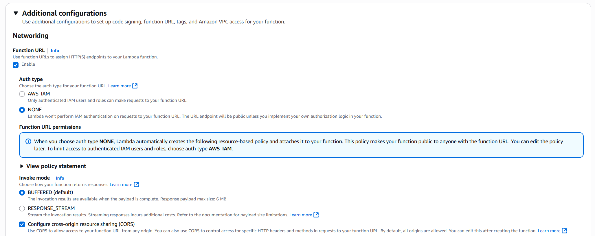Open the Invoke mode Info link
Screen dimensions: 595x236
click(60, 178)
